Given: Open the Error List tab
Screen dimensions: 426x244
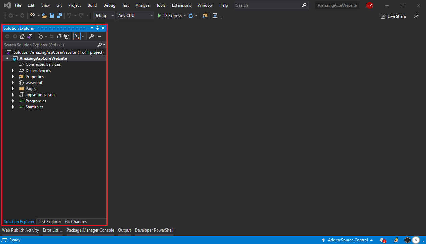Looking at the screenshot, I should coord(52,230).
